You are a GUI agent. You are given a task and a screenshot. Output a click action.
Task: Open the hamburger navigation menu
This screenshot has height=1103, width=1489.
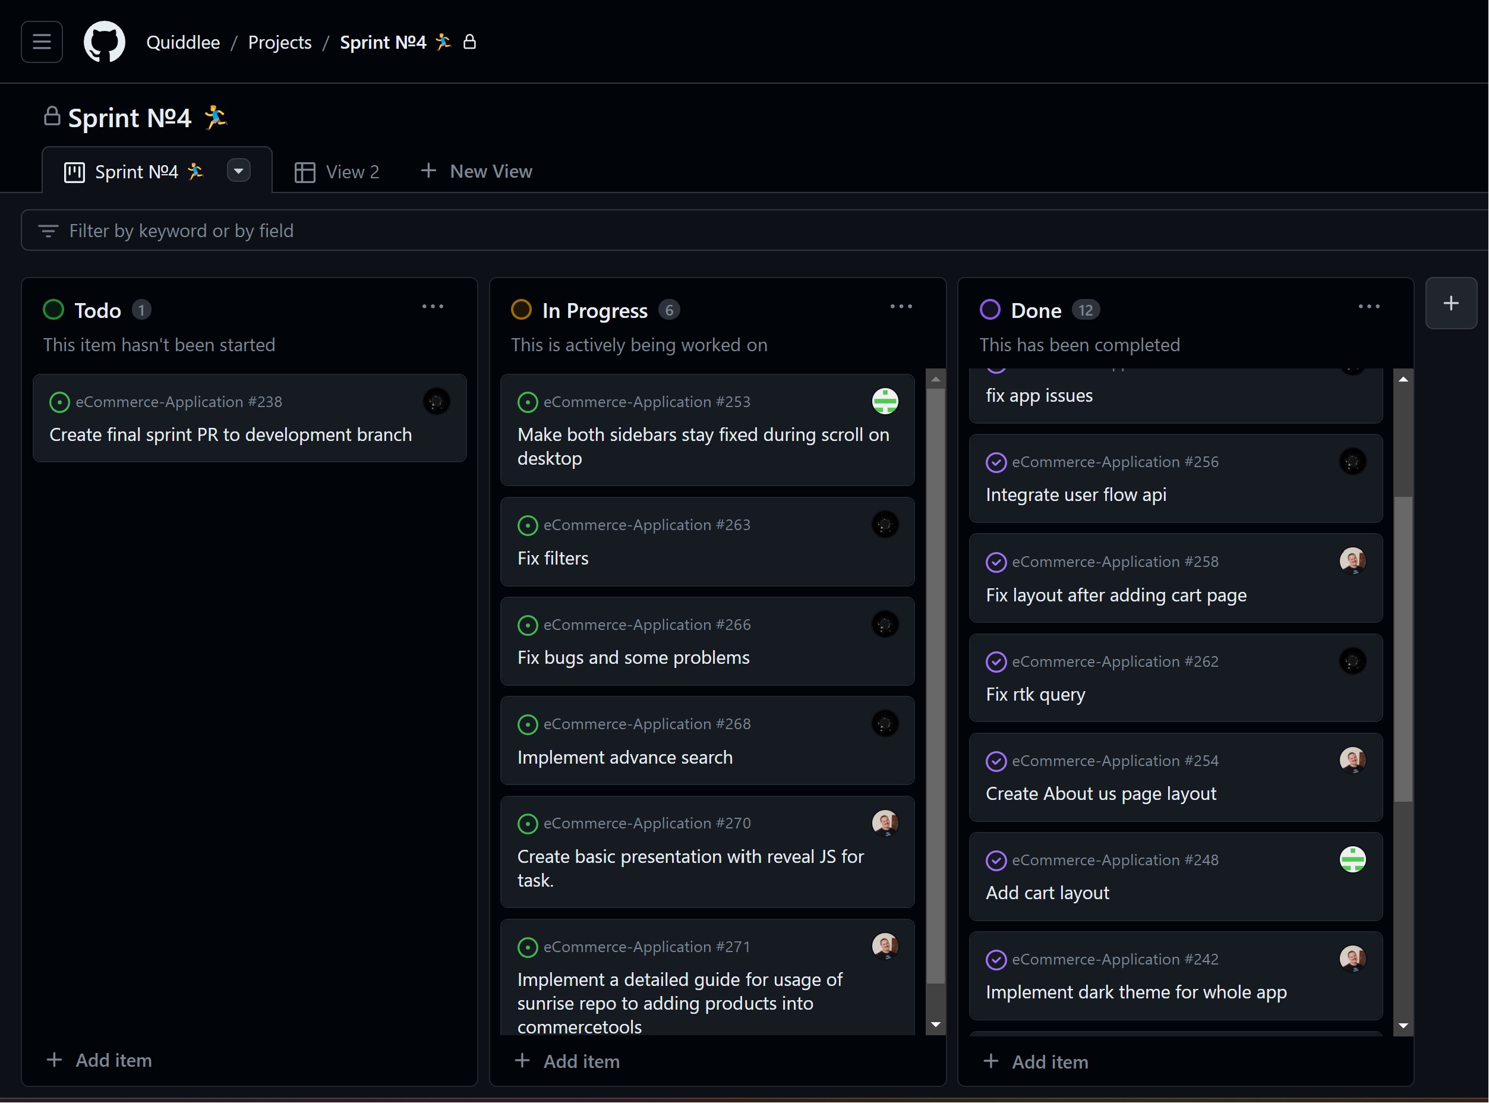[42, 42]
